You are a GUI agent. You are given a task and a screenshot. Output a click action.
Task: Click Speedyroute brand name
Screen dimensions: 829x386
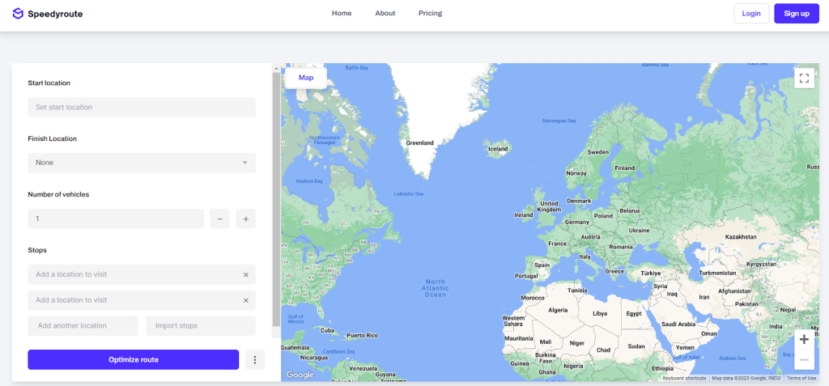point(55,14)
